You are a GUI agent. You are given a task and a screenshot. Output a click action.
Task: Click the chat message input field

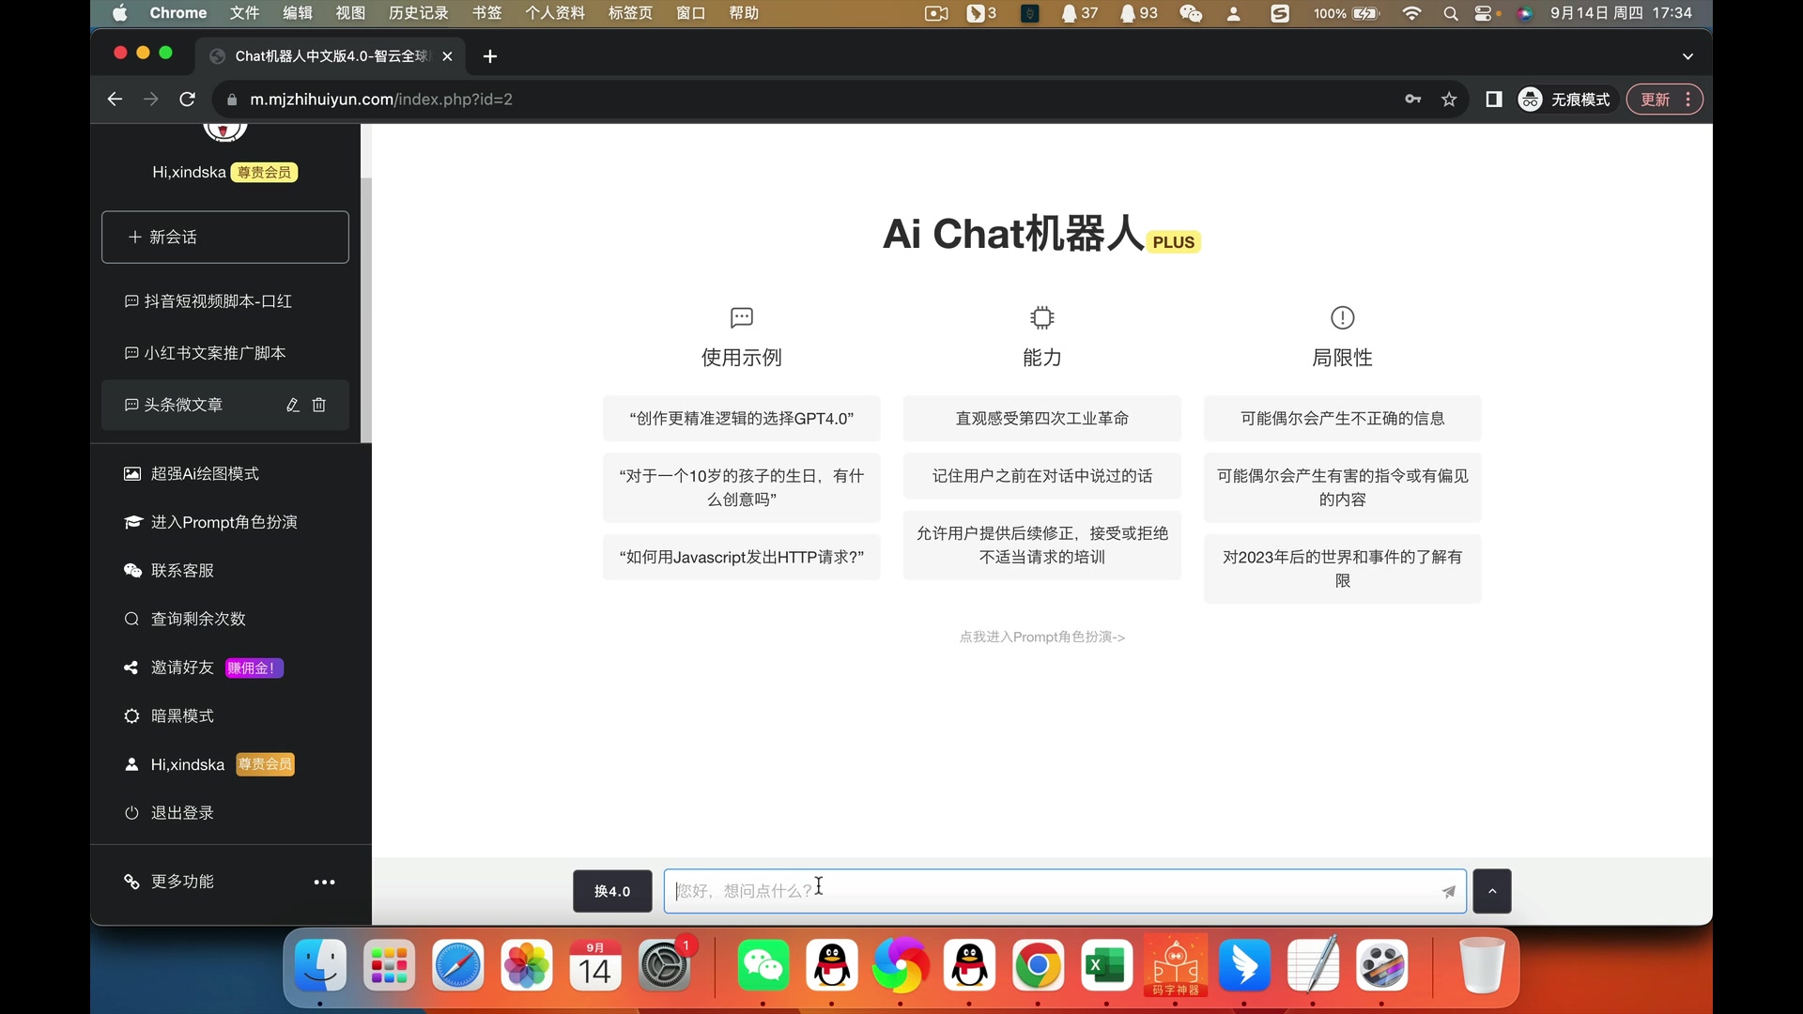(1052, 891)
